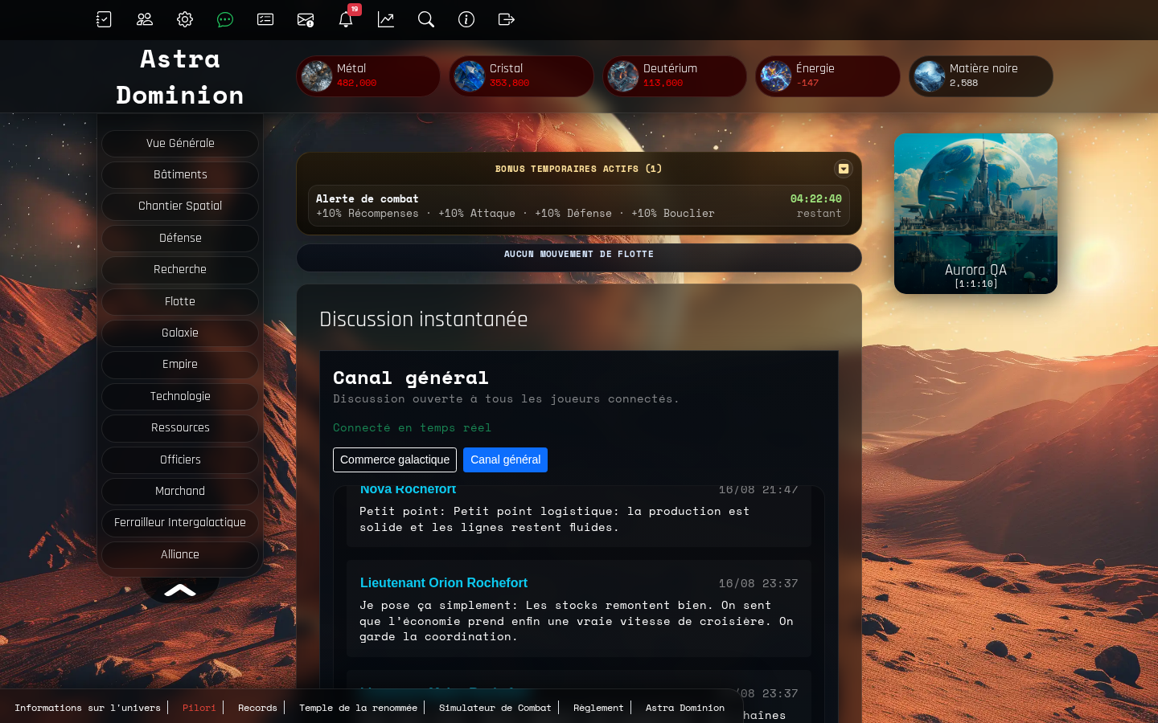
Task: Open notifications bell with 19 badge
Action: 346,19
